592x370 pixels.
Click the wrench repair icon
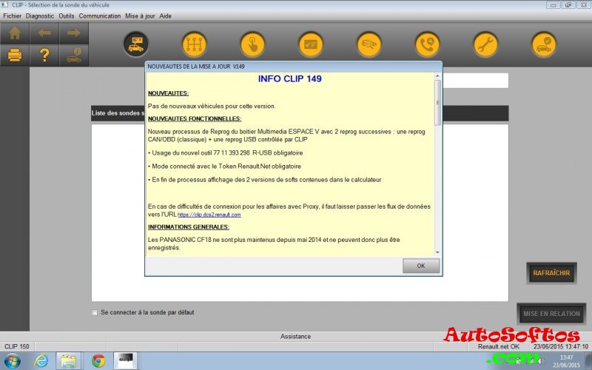coord(485,44)
